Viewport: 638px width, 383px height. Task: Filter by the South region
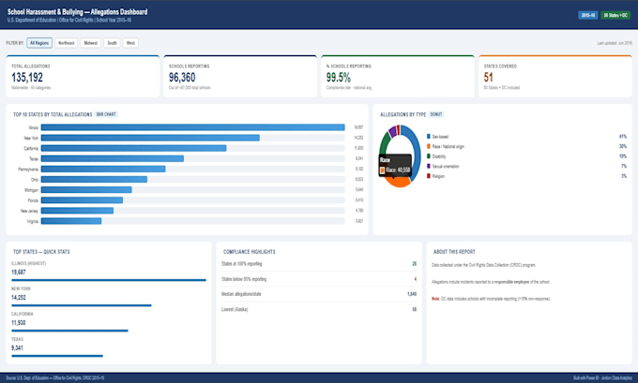point(112,43)
